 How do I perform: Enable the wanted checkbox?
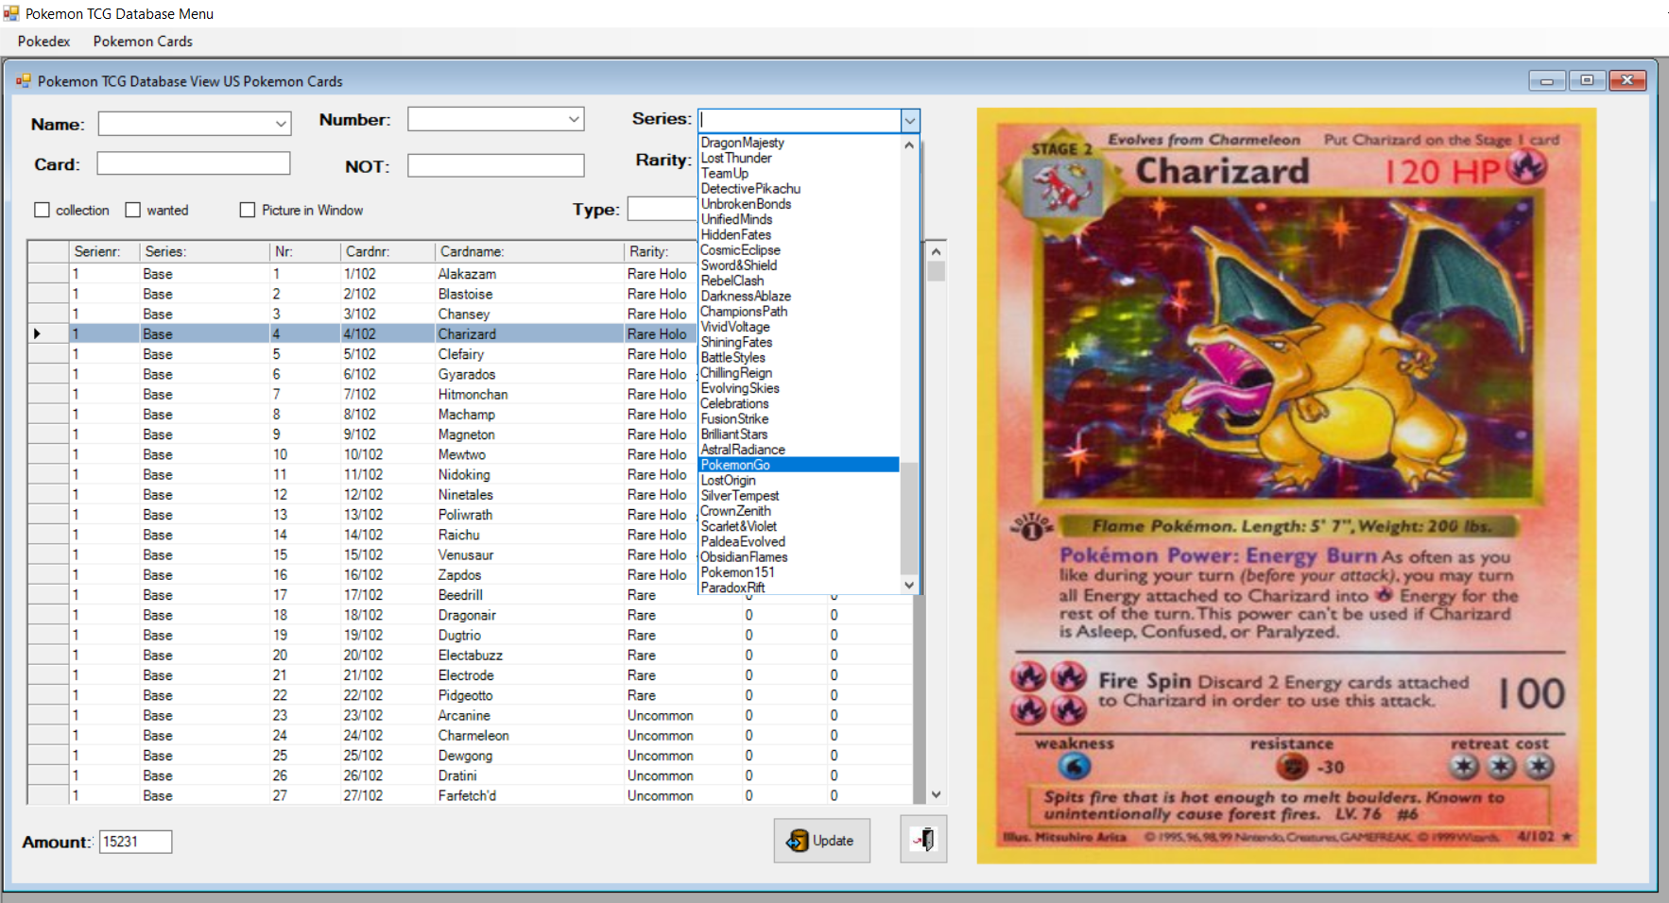(133, 210)
